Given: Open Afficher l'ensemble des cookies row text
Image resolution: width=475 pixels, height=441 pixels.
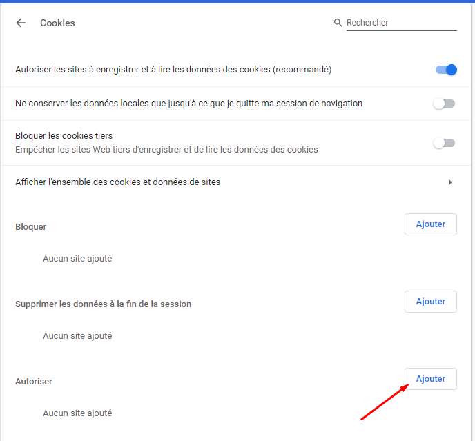Looking at the screenshot, I should [x=118, y=182].
